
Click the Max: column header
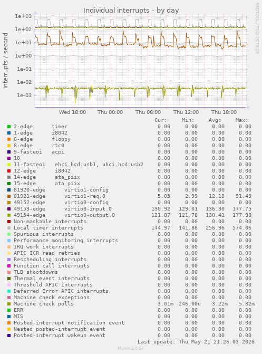pyautogui.click(x=241, y=120)
